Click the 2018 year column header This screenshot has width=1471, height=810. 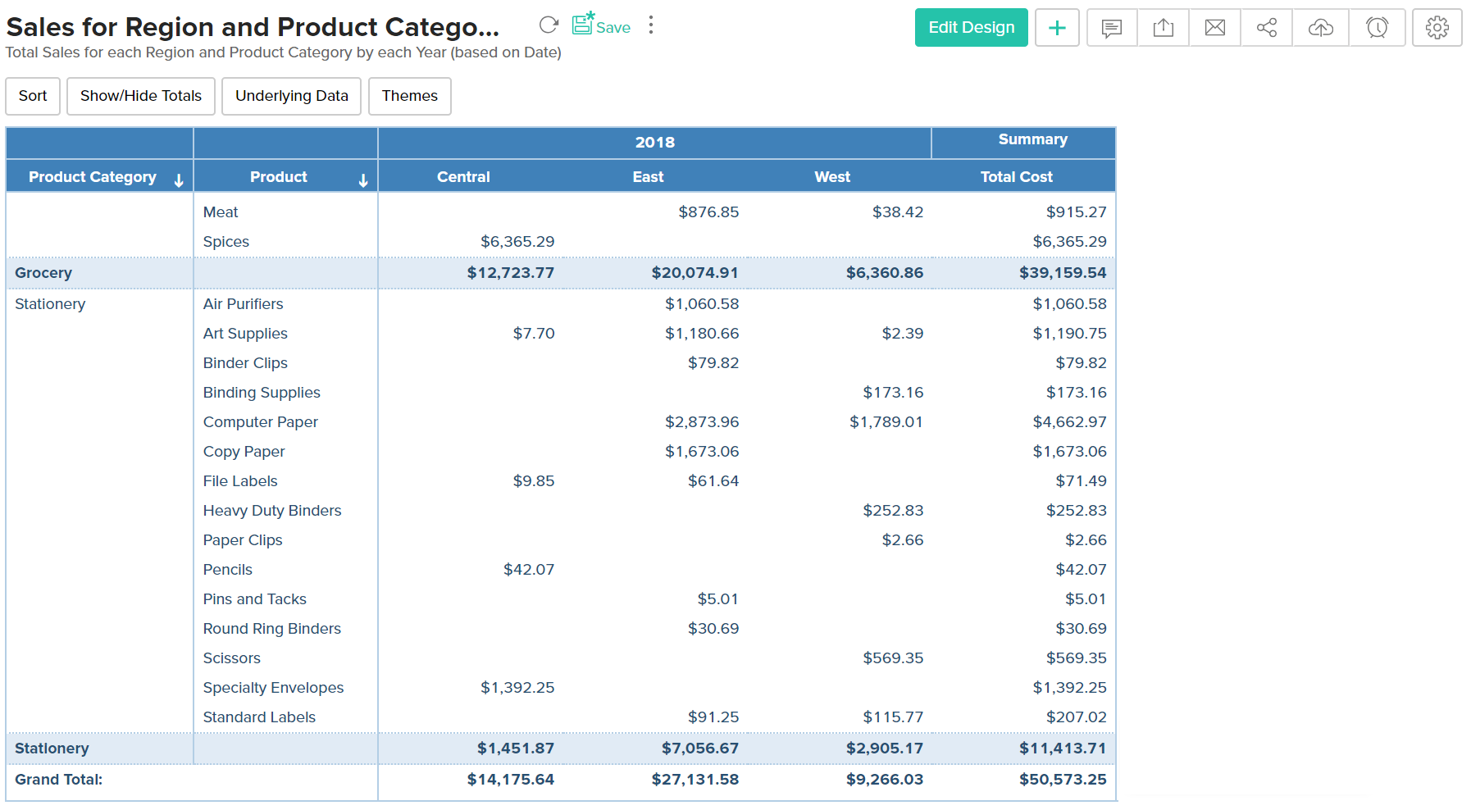(x=654, y=143)
